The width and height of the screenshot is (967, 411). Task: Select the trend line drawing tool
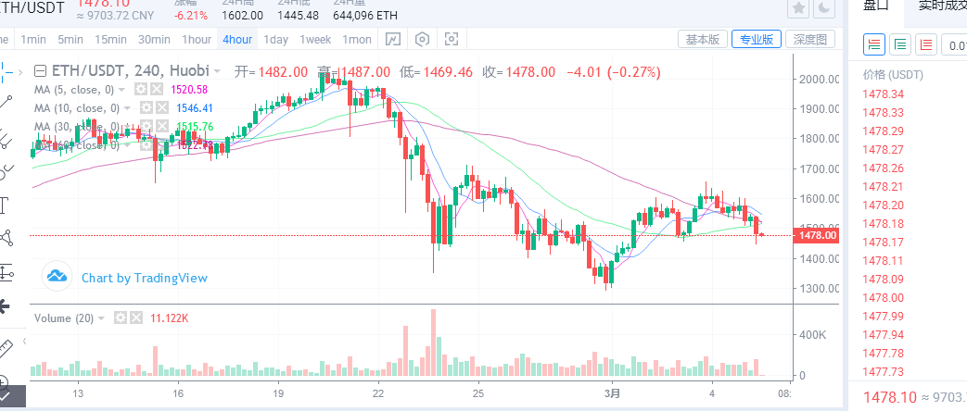(6, 103)
